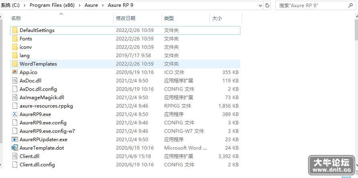Select the AxureTemplate.dot file name

(42, 148)
